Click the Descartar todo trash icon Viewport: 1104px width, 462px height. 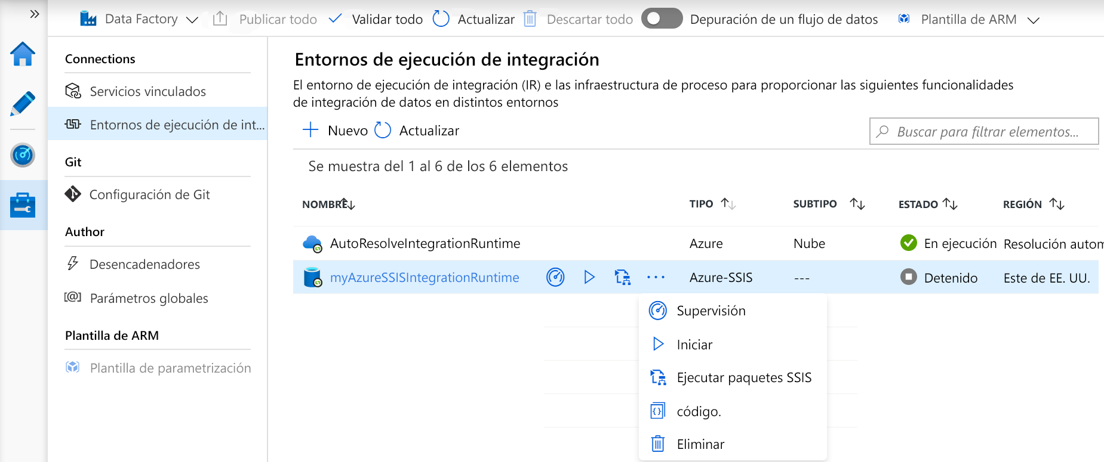click(530, 18)
